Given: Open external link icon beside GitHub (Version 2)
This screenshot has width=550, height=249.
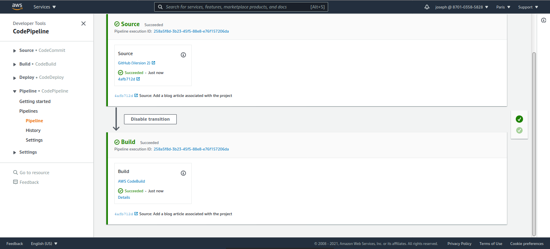Looking at the screenshot, I should pos(153,63).
